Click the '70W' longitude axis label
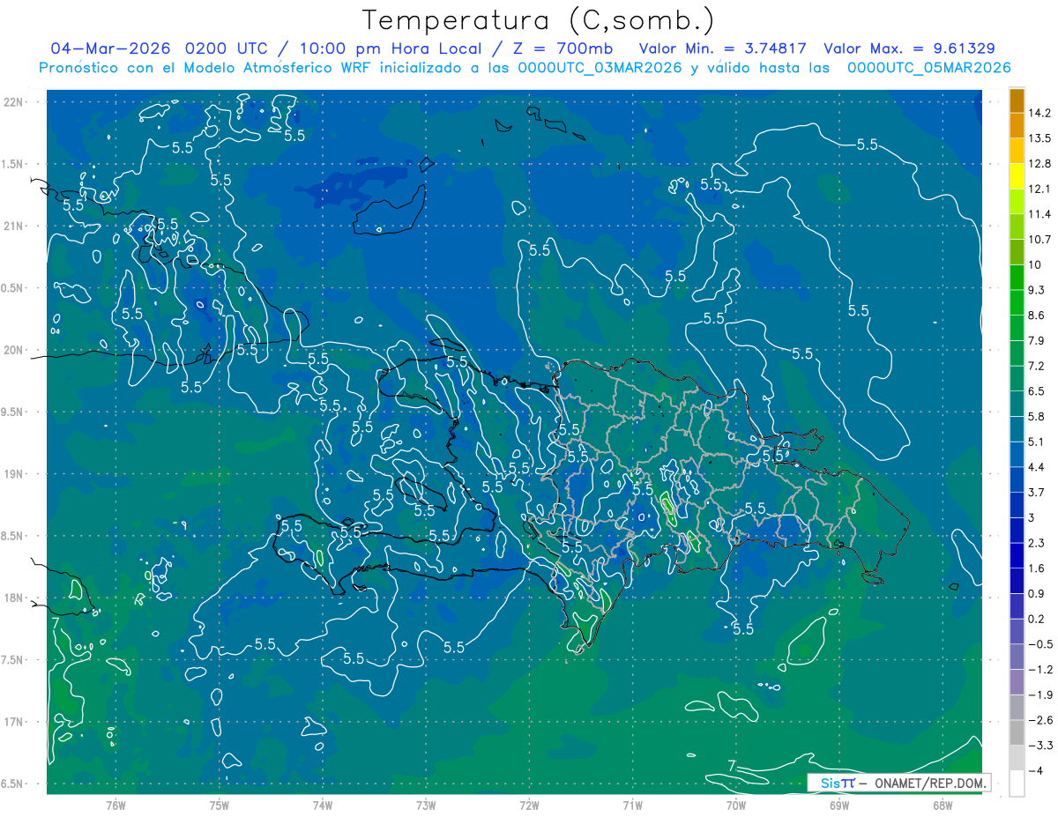This screenshot has height=817, width=1058. point(735,805)
